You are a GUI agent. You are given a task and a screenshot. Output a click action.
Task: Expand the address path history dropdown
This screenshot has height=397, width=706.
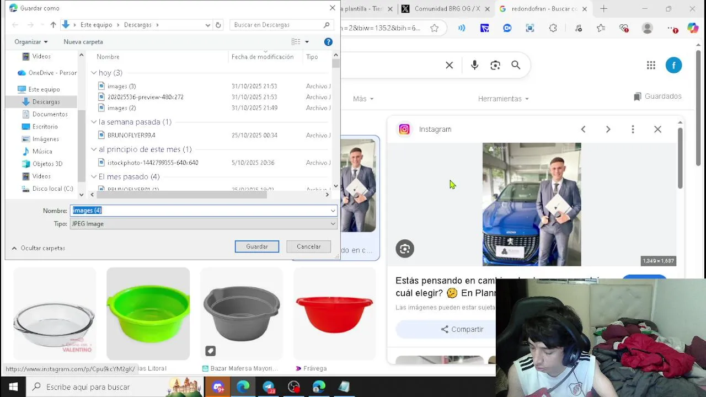(x=208, y=25)
